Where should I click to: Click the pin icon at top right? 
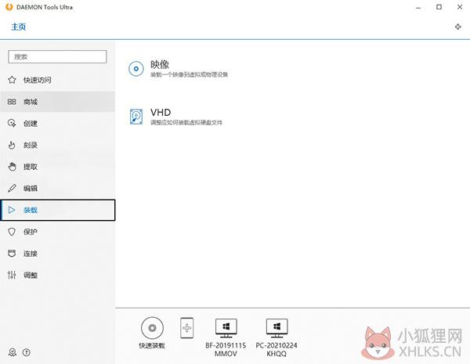click(458, 27)
